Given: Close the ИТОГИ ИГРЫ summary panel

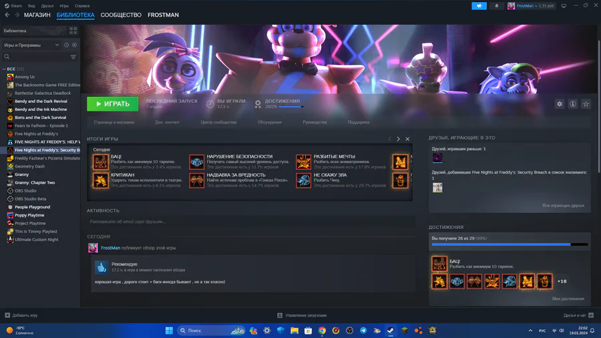Looking at the screenshot, I should tap(407, 139).
